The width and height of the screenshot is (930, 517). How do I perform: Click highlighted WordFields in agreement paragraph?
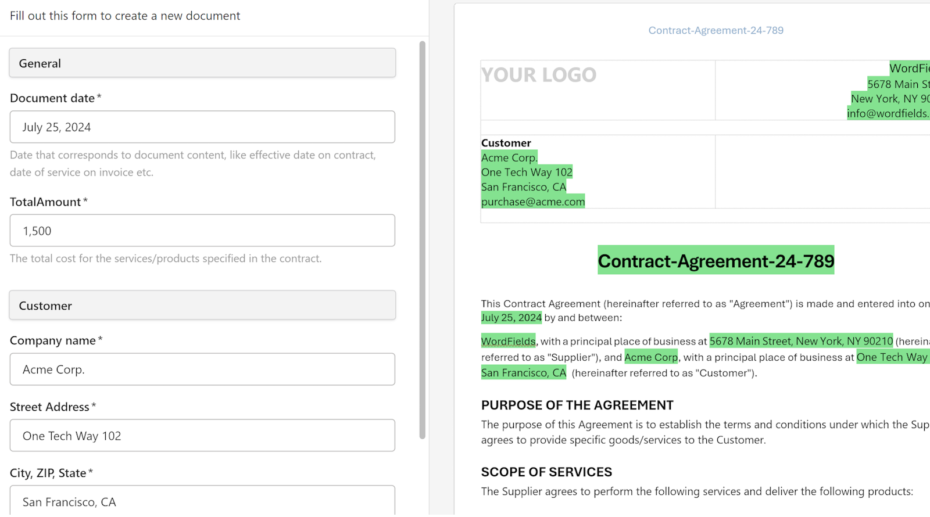[x=509, y=342]
